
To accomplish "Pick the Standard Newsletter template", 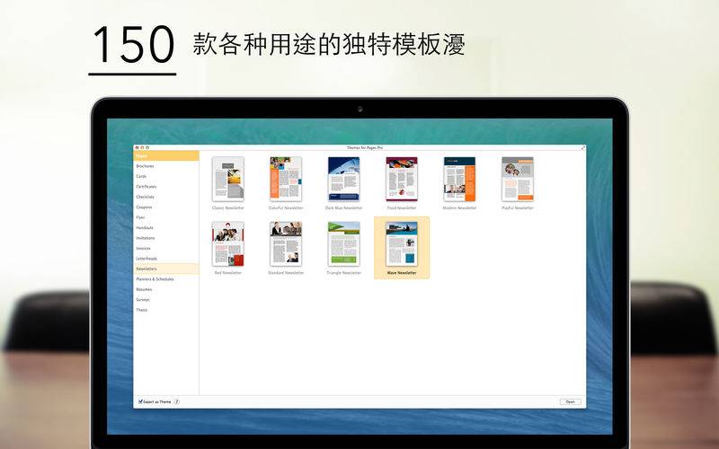I will tap(286, 243).
